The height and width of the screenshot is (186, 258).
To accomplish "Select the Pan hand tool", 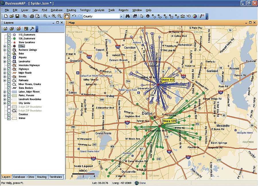I will pos(67,16).
